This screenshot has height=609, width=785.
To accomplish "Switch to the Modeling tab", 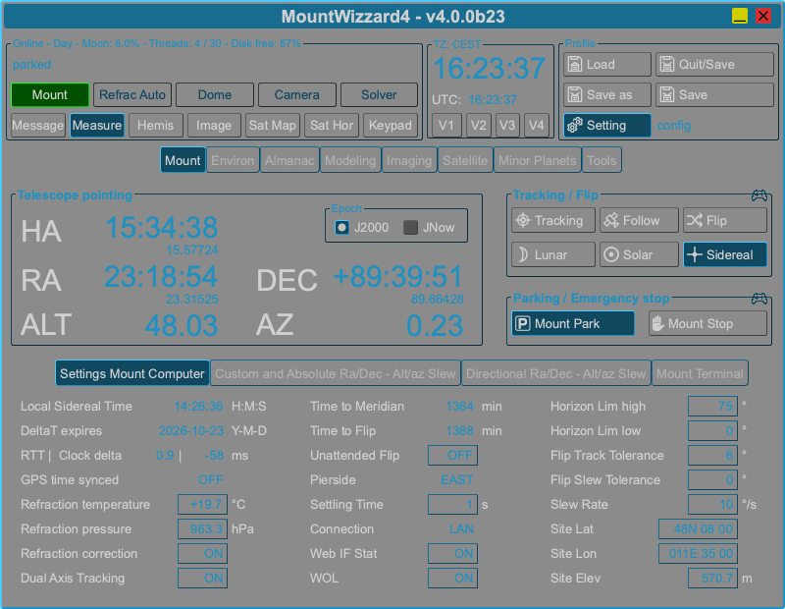I will click(x=350, y=160).
